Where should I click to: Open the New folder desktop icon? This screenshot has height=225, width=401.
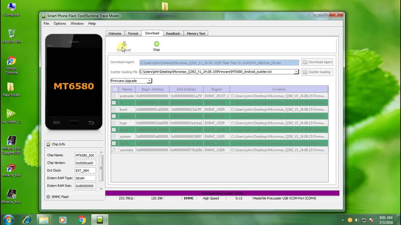click(x=11, y=90)
